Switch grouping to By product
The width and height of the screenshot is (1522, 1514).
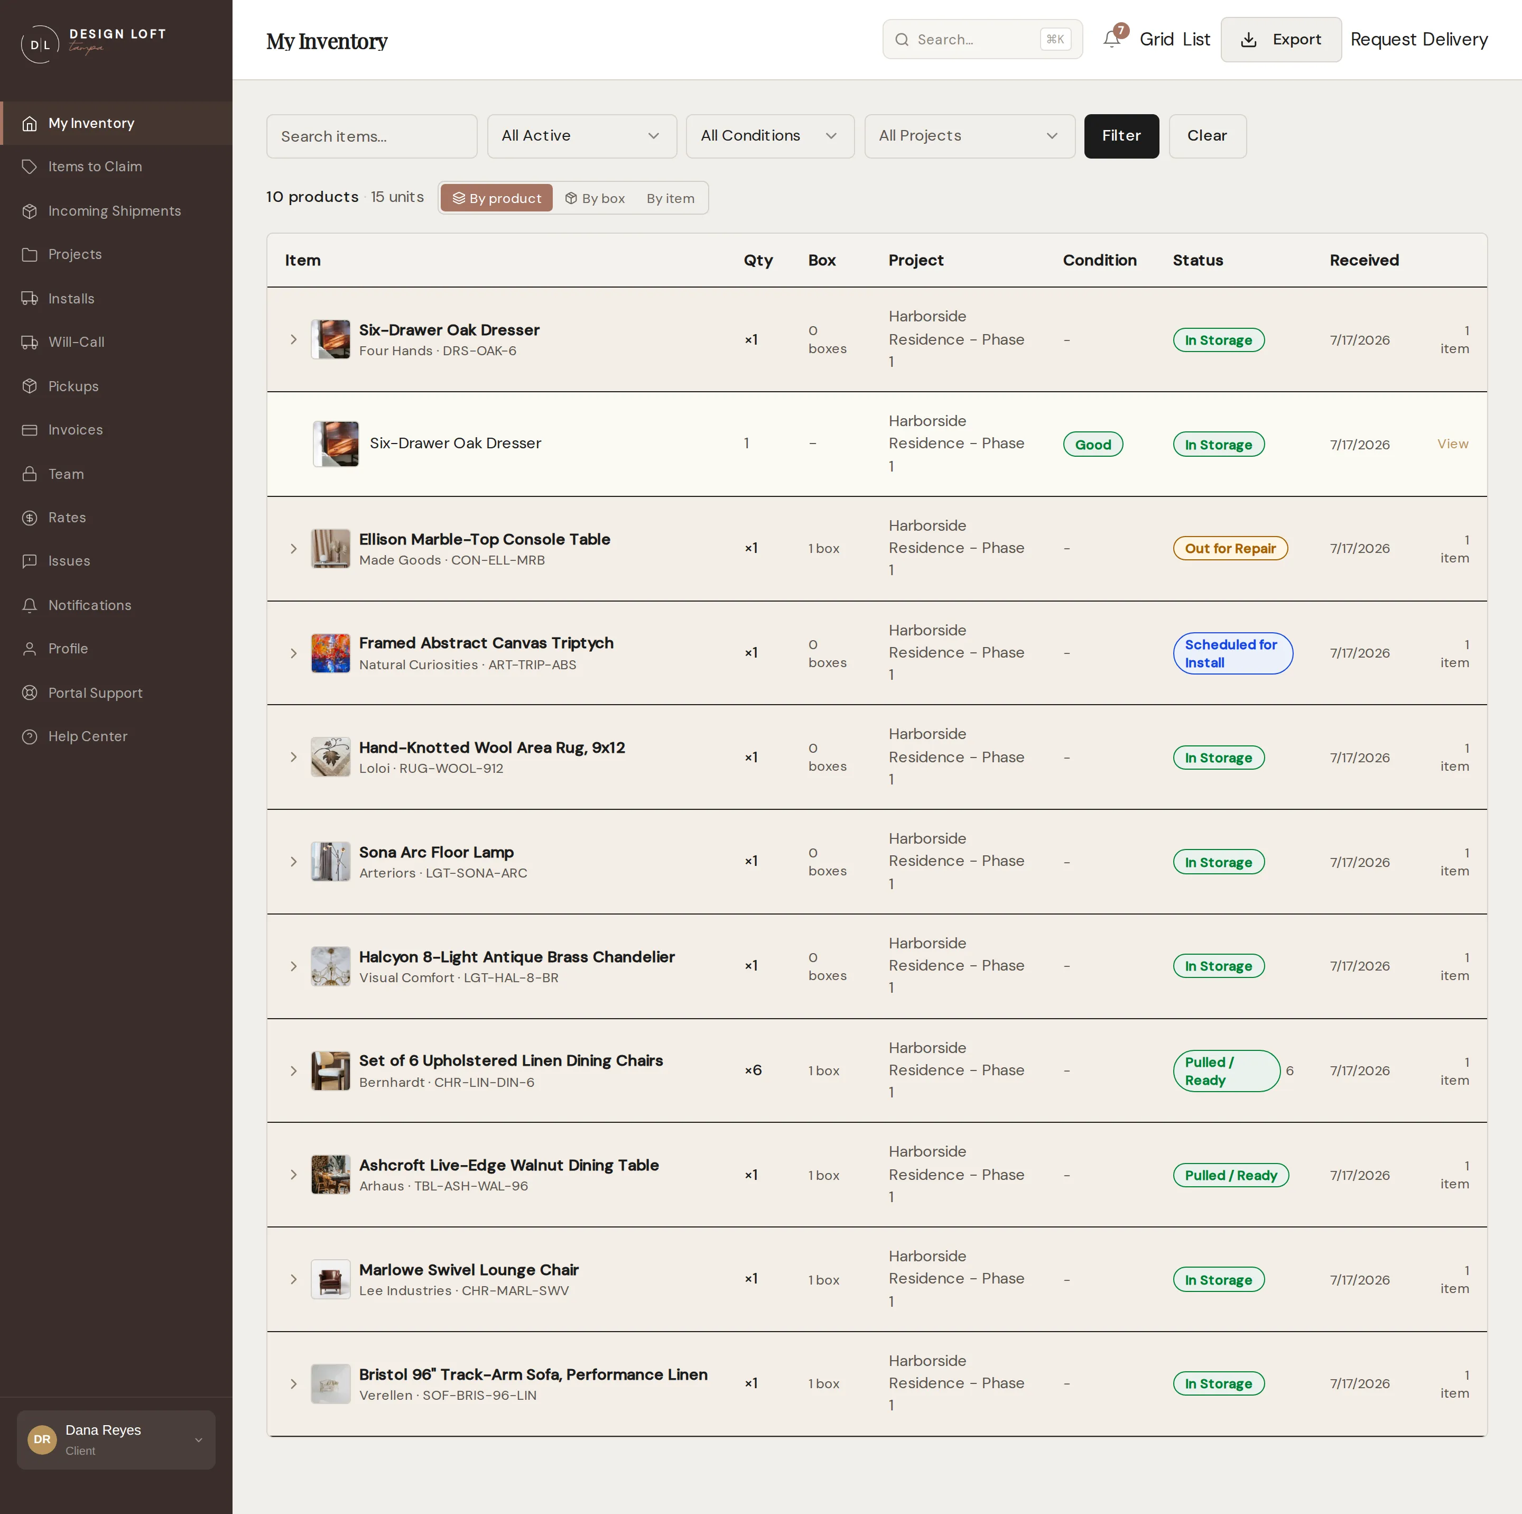pos(496,198)
